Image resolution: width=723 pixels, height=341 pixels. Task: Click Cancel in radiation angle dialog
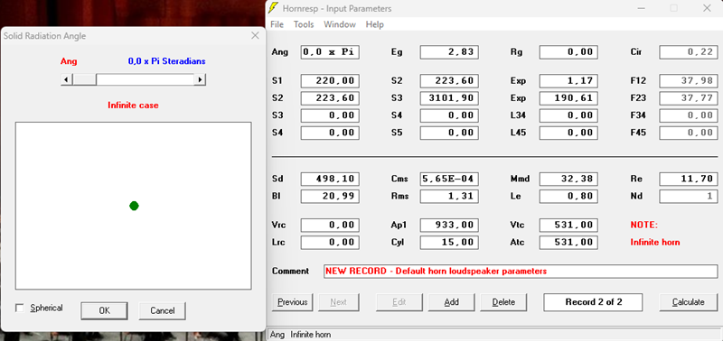point(163,310)
